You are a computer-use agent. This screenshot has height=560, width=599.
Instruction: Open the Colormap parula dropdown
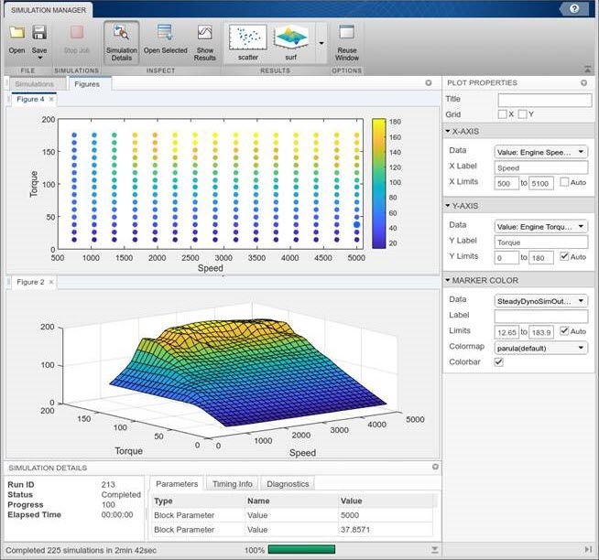coord(540,347)
